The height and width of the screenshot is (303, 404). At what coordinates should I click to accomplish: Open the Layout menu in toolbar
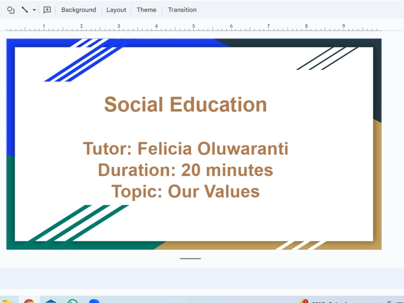click(116, 10)
